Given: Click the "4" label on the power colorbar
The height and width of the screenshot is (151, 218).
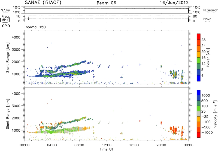Looking at the screenshot, I should [202, 75].
